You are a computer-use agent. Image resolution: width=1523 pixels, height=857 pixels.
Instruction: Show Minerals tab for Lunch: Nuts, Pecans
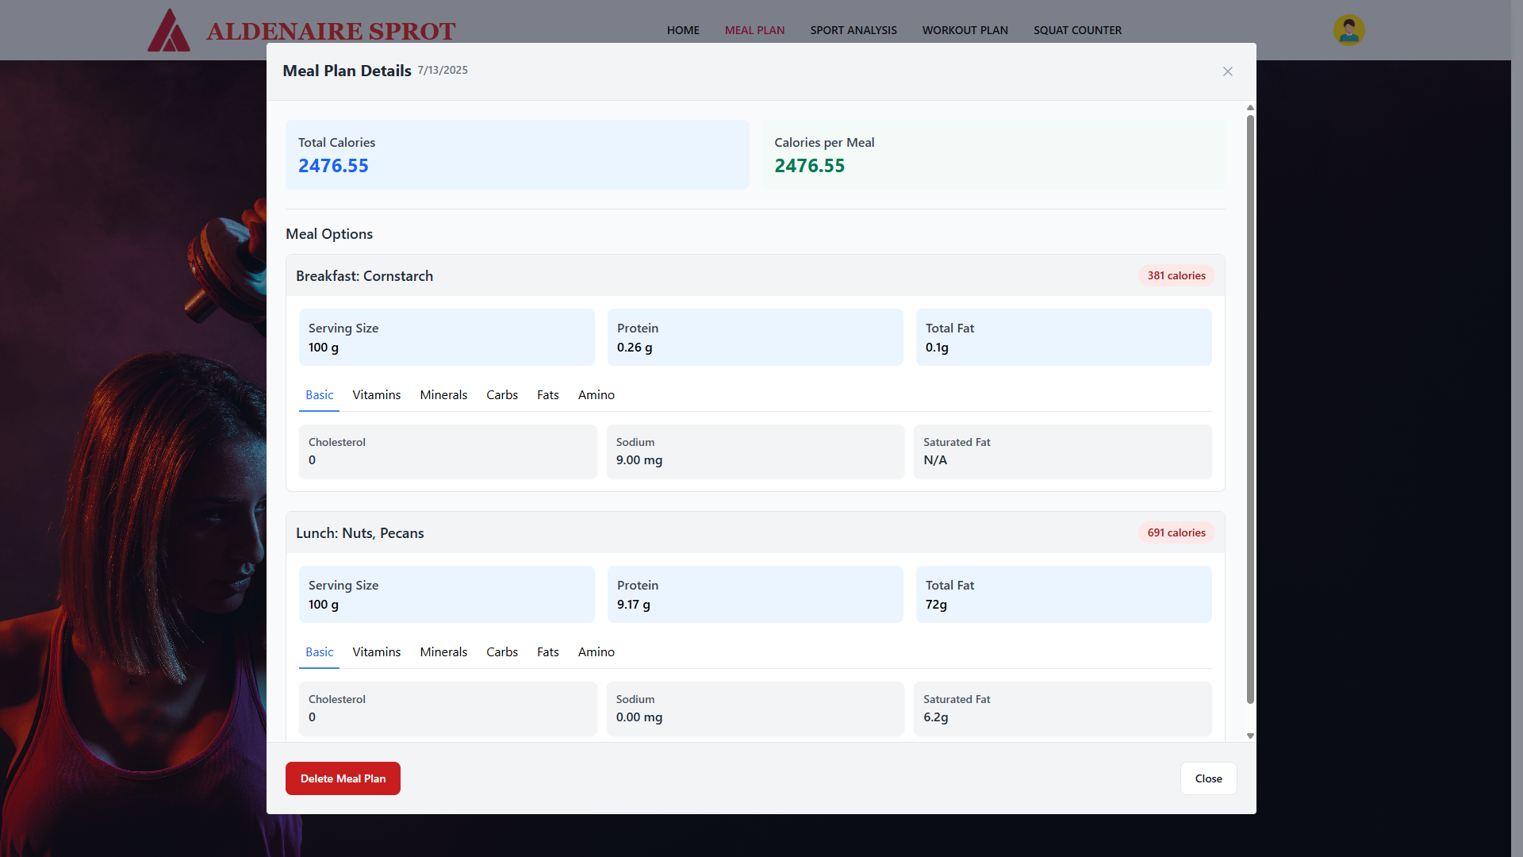coord(443,652)
